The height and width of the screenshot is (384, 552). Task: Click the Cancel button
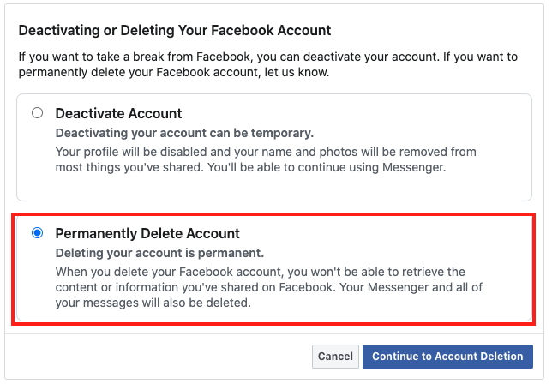pyautogui.click(x=335, y=356)
